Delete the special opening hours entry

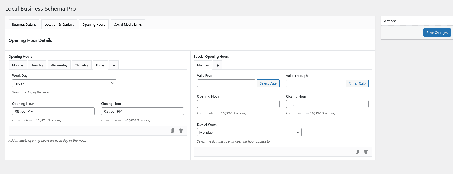click(366, 152)
